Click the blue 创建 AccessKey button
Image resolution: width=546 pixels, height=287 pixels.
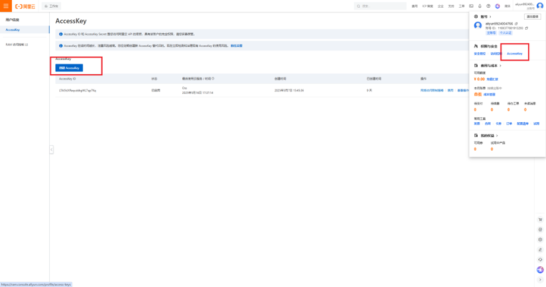(x=69, y=68)
